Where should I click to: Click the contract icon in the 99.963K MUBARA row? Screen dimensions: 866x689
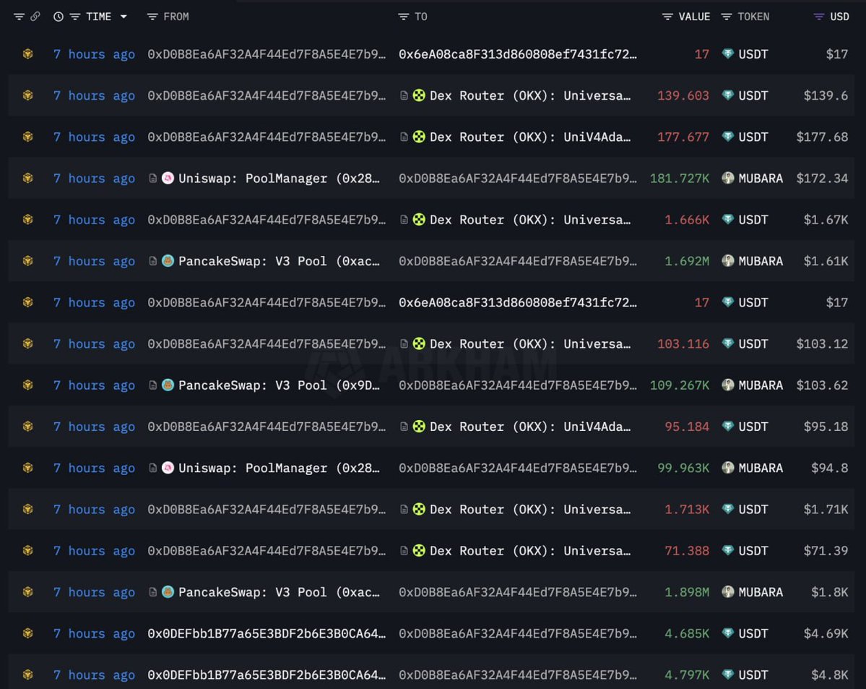152,468
